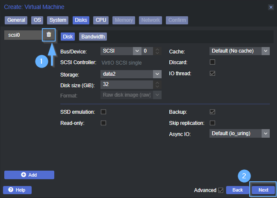Close the Create Virtual Machine dialog

click(x=271, y=7)
